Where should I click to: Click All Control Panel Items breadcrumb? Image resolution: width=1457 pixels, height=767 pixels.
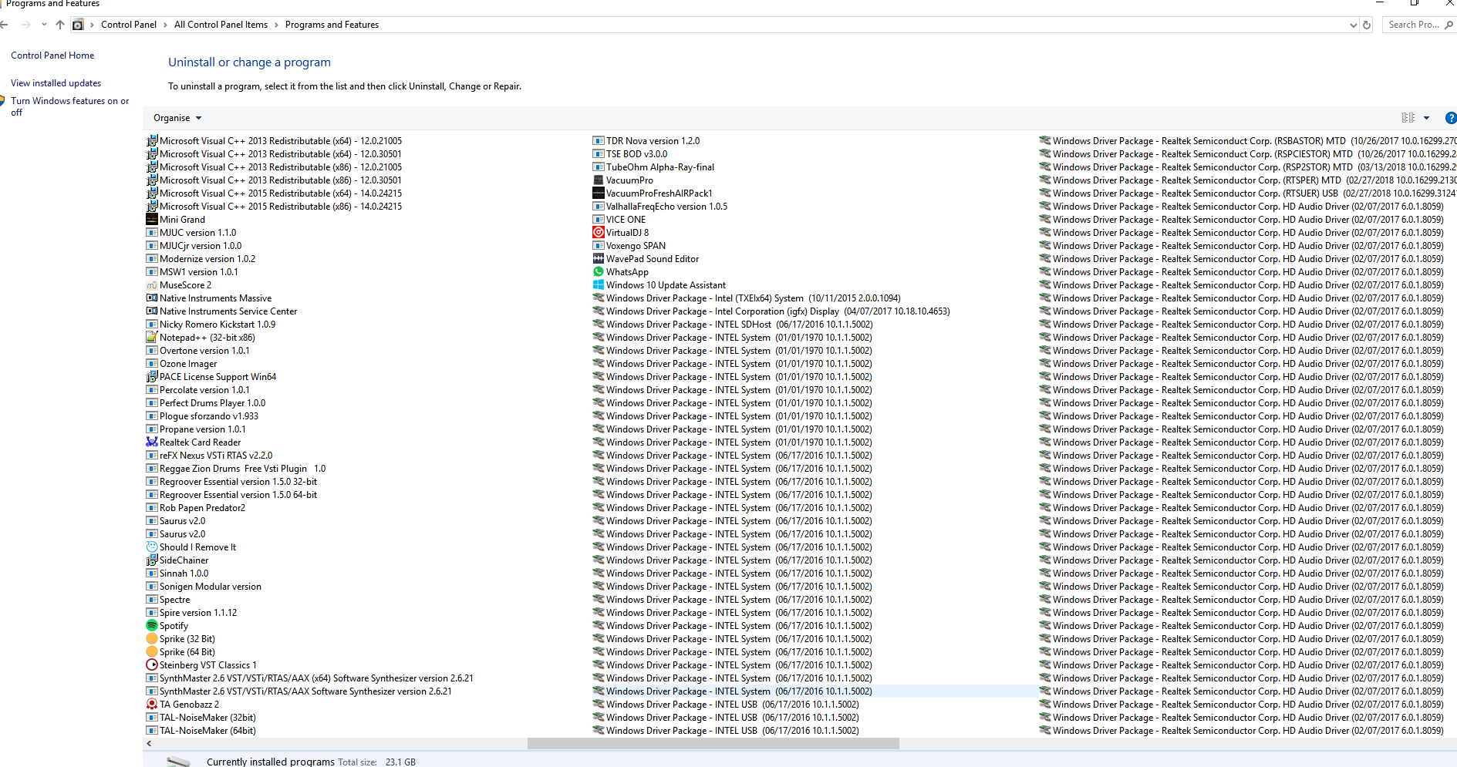[221, 25]
